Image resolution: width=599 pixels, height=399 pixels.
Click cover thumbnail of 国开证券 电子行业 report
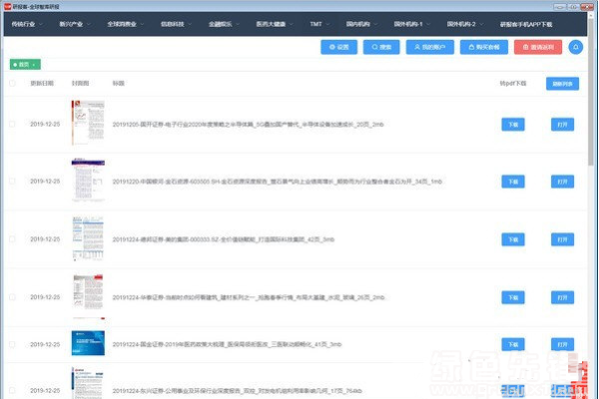tap(88, 123)
